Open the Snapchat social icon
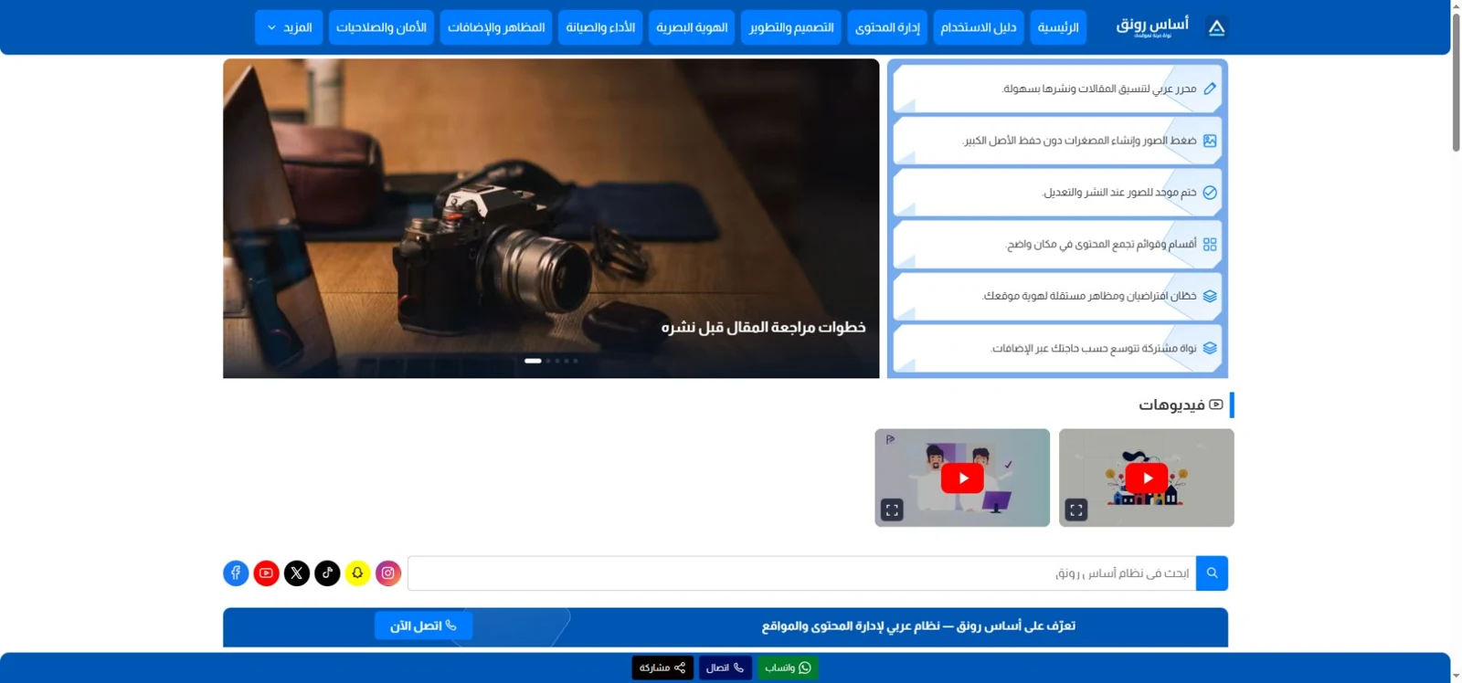This screenshot has height=683, width=1462. pos(357,573)
